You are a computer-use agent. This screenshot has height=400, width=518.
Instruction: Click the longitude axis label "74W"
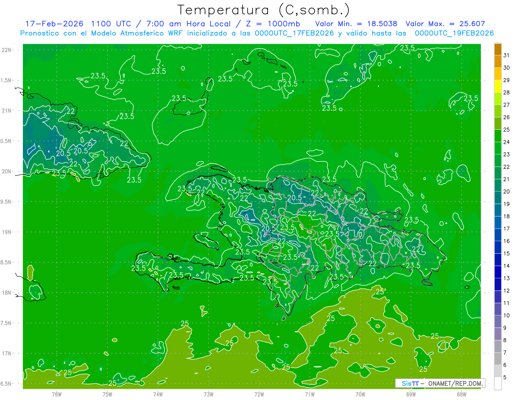pos(158,394)
